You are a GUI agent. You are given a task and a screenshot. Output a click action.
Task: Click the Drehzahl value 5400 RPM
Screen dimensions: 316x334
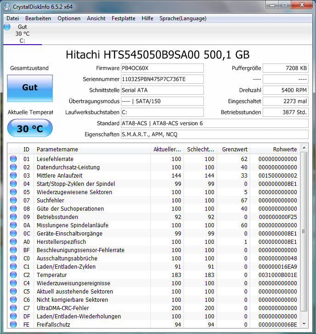(286, 90)
